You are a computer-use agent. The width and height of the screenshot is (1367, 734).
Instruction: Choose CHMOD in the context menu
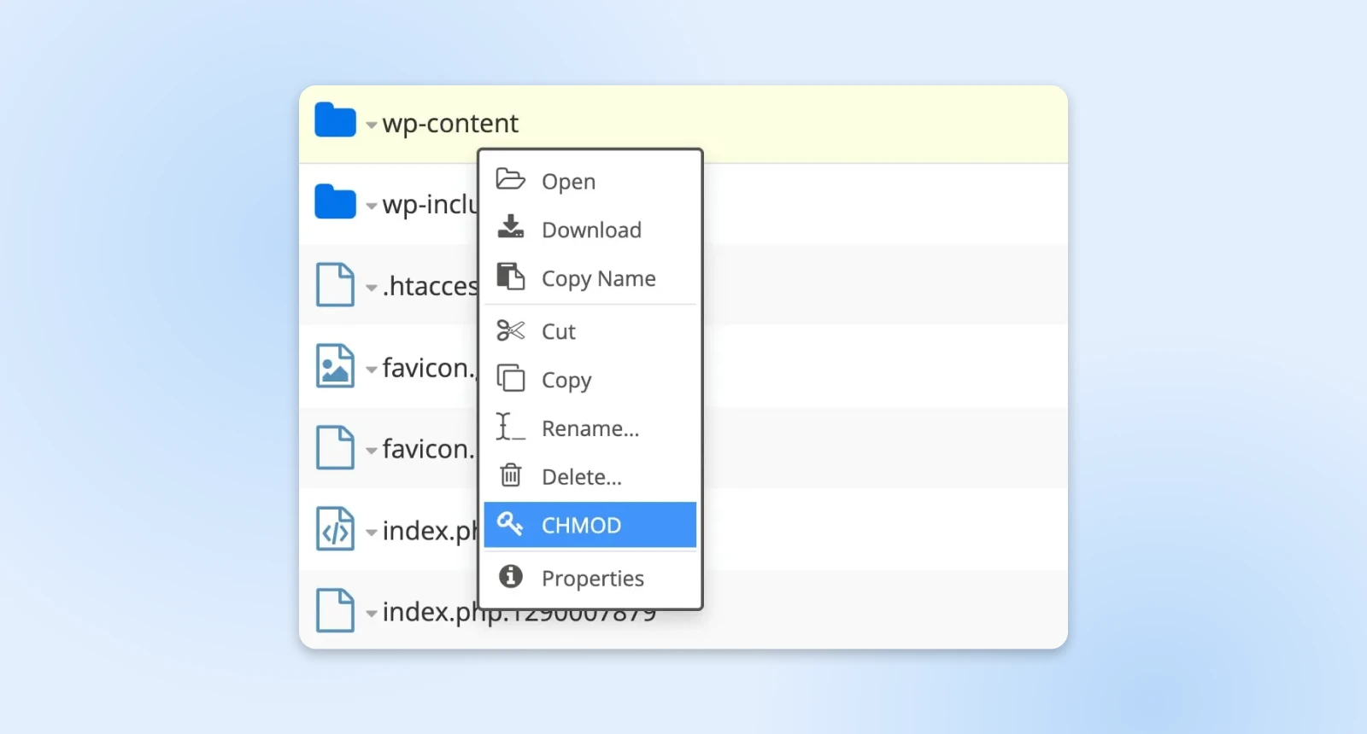pyautogui.click(x=590, y=525)
